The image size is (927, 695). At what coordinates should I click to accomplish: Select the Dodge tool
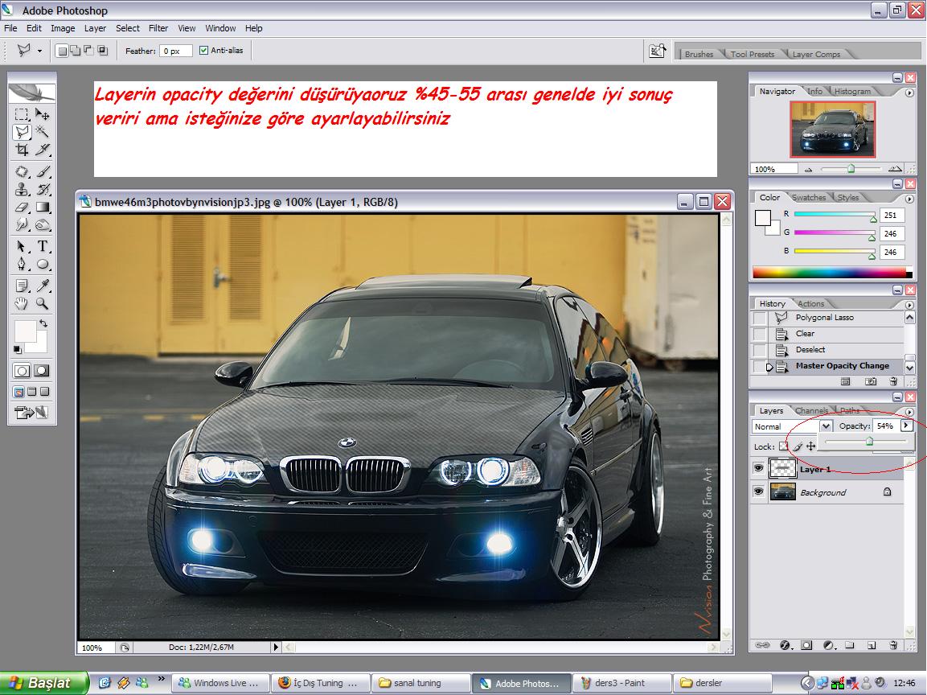point(42,224)
